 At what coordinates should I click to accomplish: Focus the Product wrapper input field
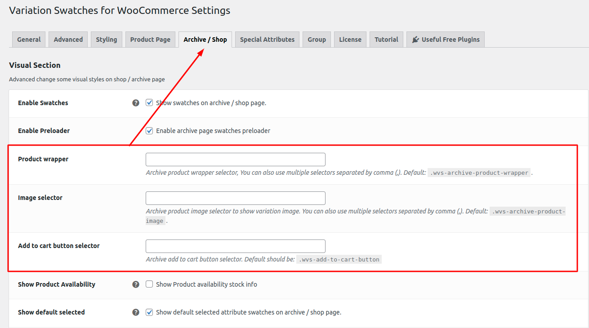point(236,160)
